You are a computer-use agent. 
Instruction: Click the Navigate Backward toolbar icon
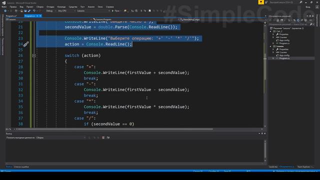click(5, 11)
